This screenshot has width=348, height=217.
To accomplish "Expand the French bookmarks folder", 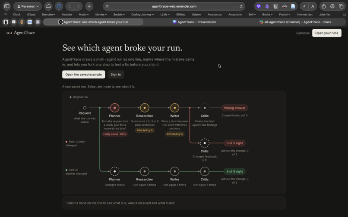I will tap(285, 14).
